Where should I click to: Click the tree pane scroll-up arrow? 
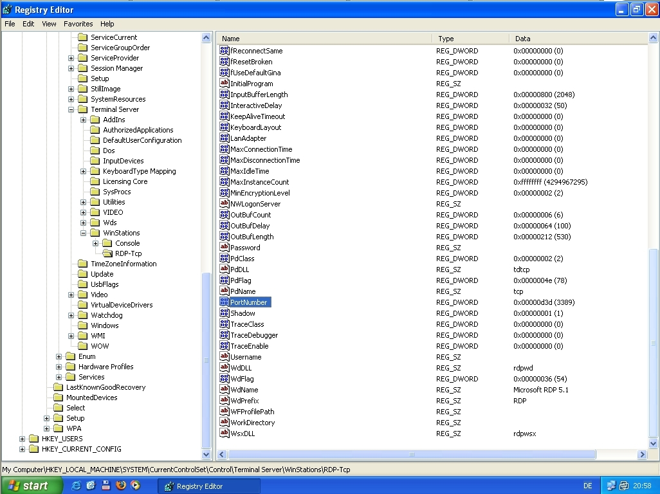[x=206, y=38]
